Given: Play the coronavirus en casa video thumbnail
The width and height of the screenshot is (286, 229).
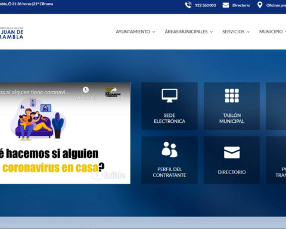Looking at the screenshot, I should coord(65,133).
